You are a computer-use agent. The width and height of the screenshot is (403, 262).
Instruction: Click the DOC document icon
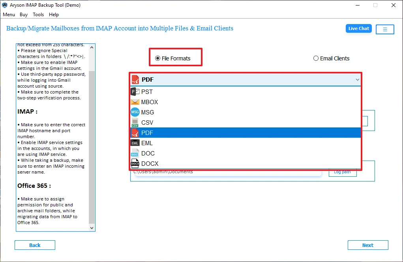pyautogui.click(x=135, y=153)
